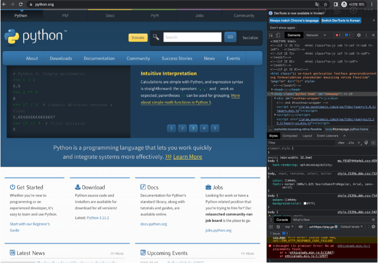Open DevTools settings gear
Image resolution: width=378 pixels, height=263 pixels.
point(359,35)
